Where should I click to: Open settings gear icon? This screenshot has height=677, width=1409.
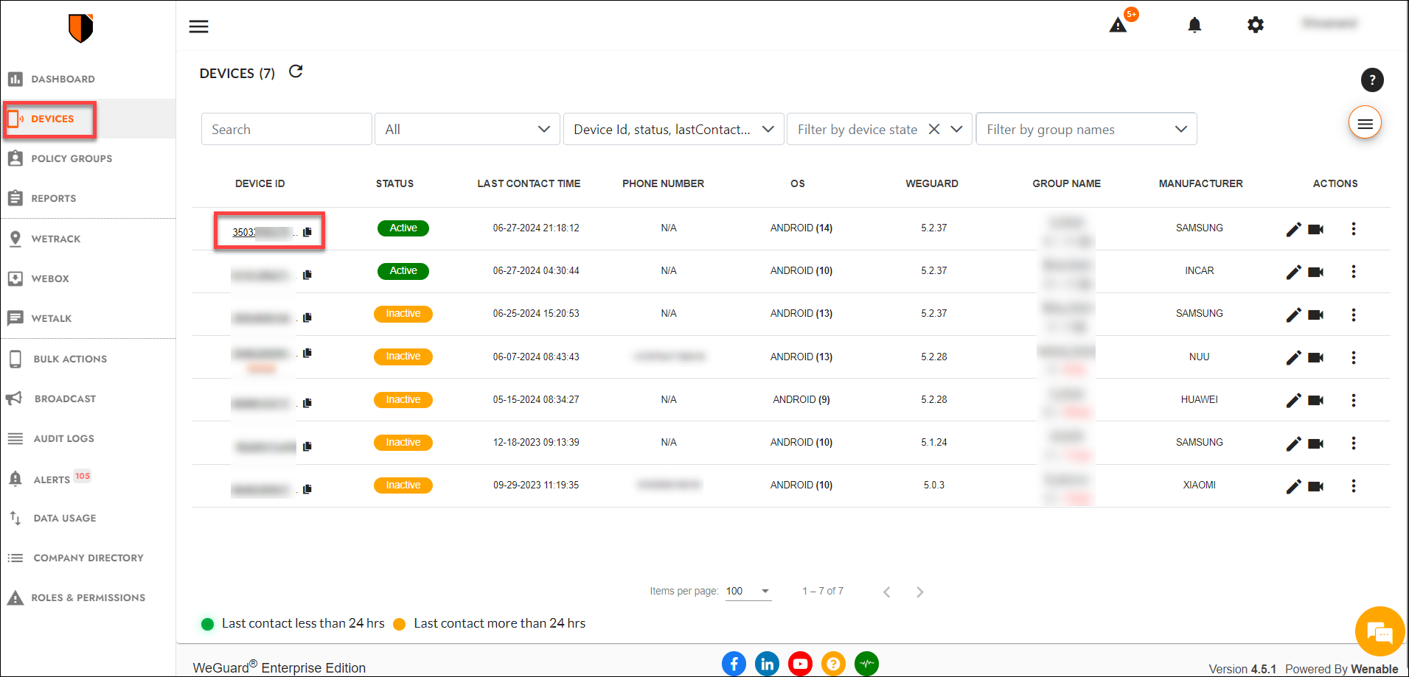pos(1255,25)
